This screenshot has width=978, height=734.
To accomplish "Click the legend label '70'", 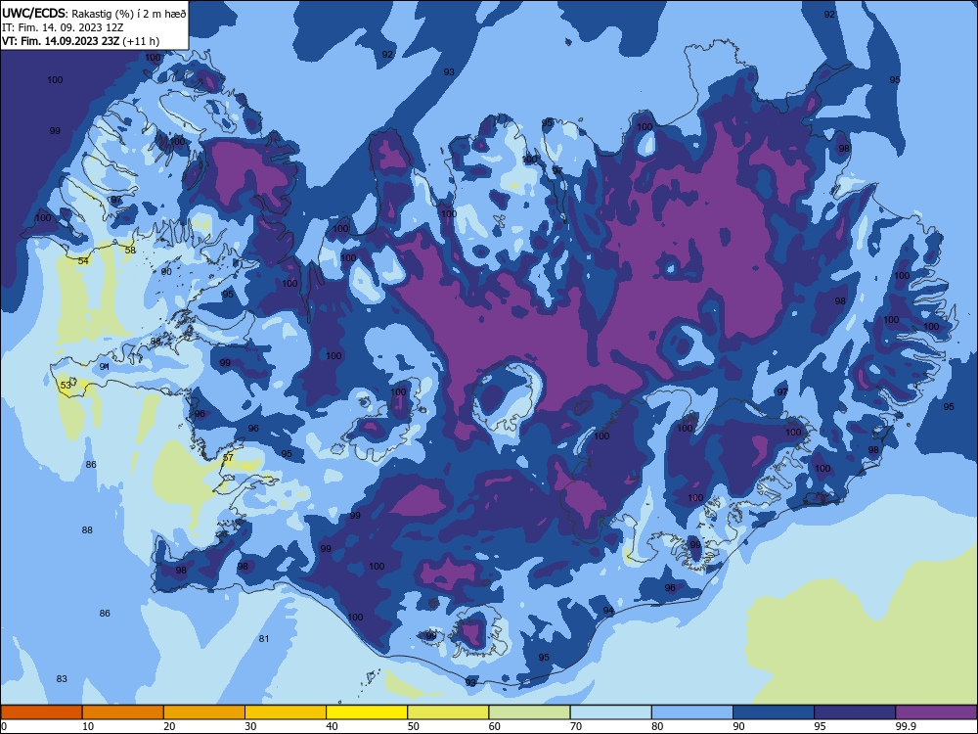I will click(x=576, y=726).
